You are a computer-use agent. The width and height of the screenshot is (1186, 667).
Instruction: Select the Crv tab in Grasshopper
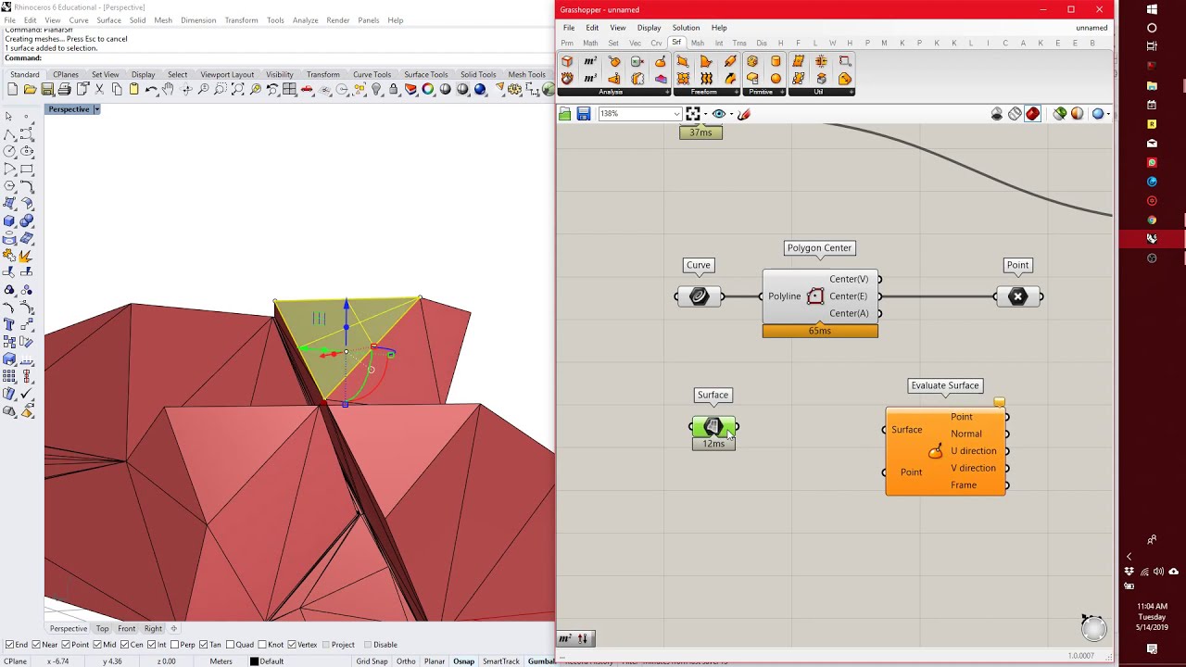click(x=656, y=44)
